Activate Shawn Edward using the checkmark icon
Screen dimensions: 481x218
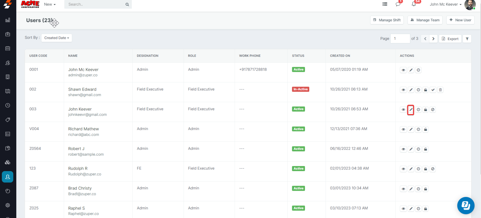(433, 90)
